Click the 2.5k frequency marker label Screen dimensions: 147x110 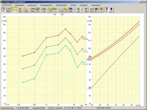pos(62,15)
